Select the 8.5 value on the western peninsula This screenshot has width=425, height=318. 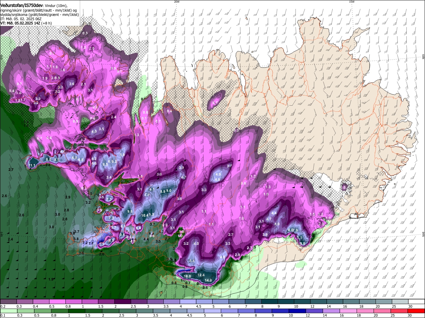pyautogui.click(x=57, y=160)
